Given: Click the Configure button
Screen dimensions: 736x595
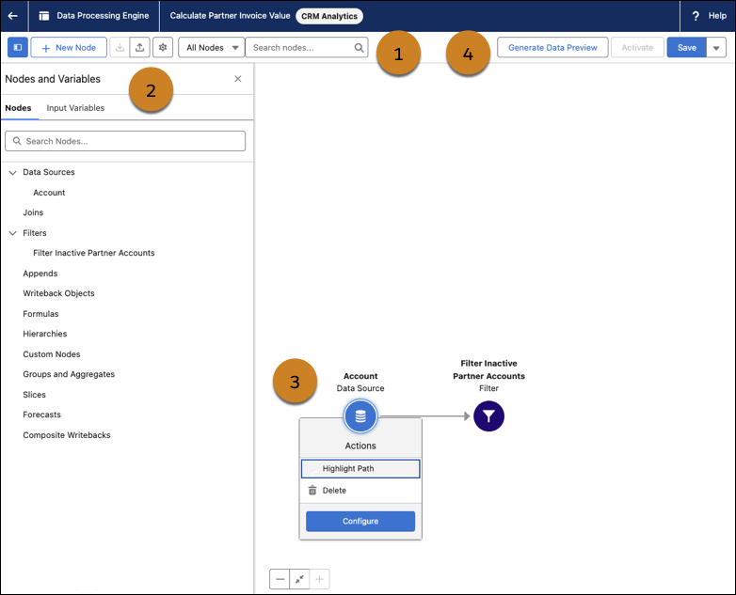Looking at the screenshot, I should coord(360,522).
